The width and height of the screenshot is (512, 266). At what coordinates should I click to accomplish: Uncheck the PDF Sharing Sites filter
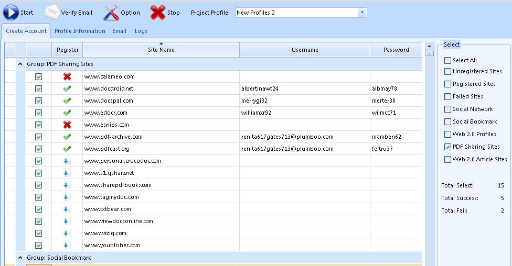447,147
